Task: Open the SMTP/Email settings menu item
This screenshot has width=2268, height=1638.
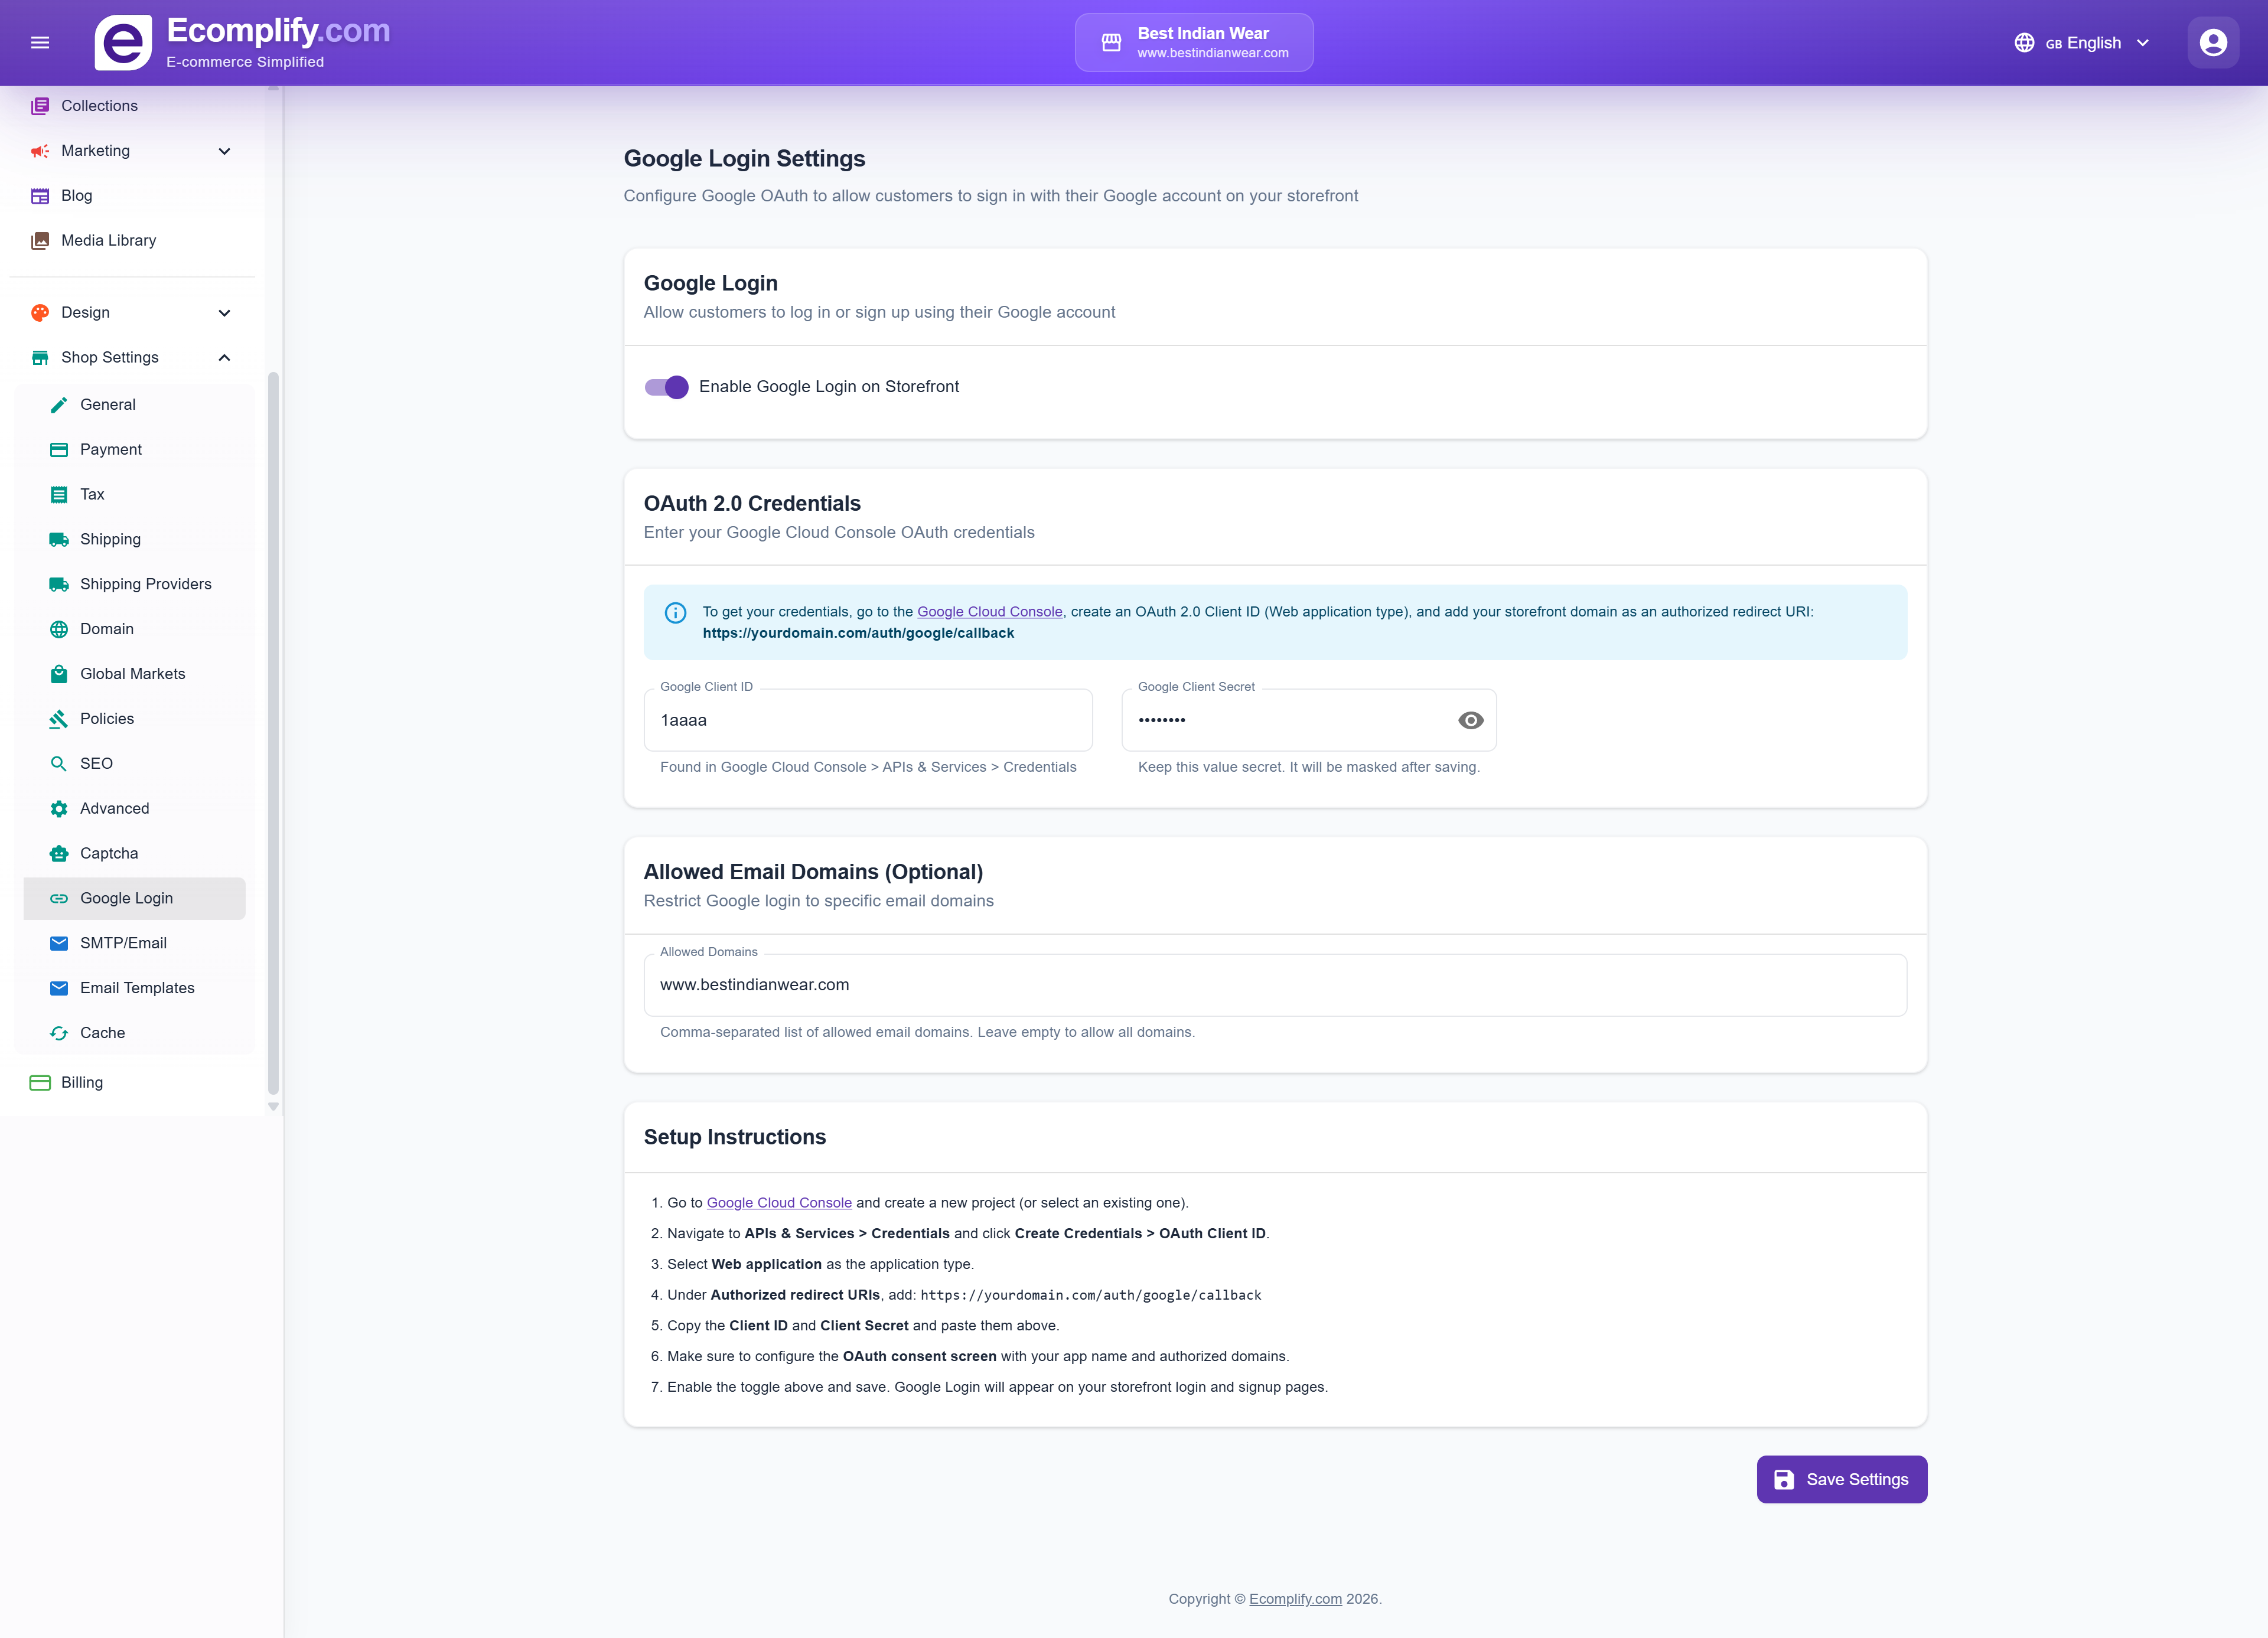Action: point(123,943)
